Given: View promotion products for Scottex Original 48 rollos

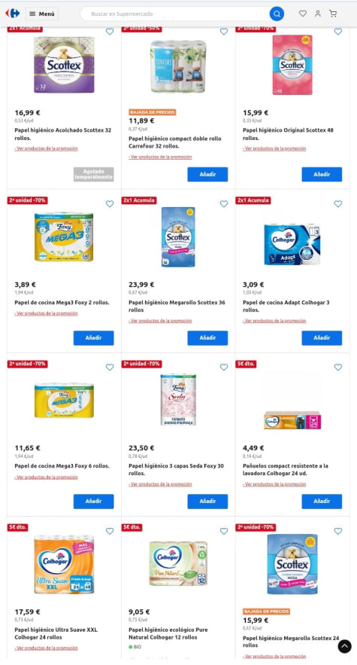Looking at the screenshot, I should [274, 149].
